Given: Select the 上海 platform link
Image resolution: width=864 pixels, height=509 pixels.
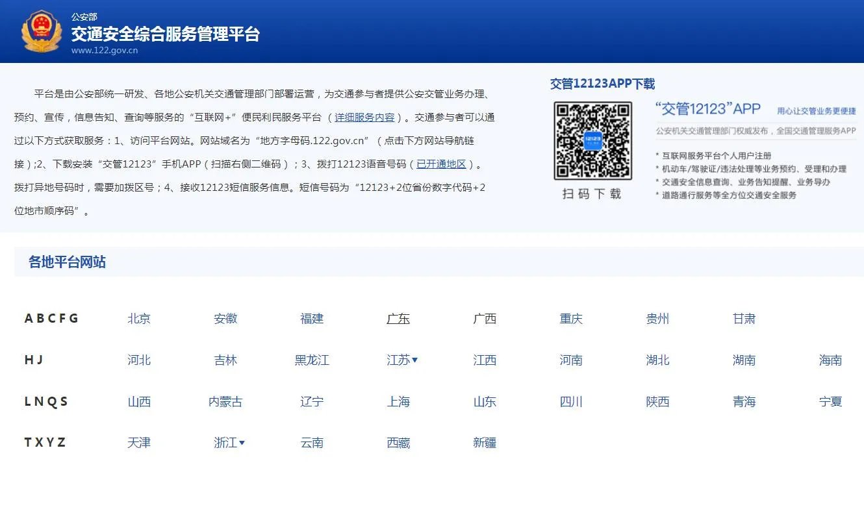Looking at the screenshot, I should coord(398,402).
